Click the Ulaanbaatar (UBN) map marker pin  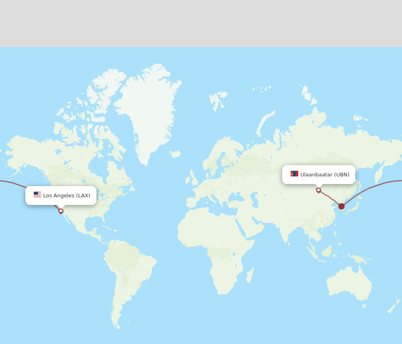coord(318,190)
